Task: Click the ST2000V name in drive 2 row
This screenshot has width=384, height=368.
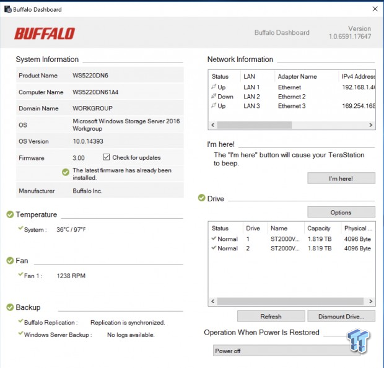Action: 285,248
